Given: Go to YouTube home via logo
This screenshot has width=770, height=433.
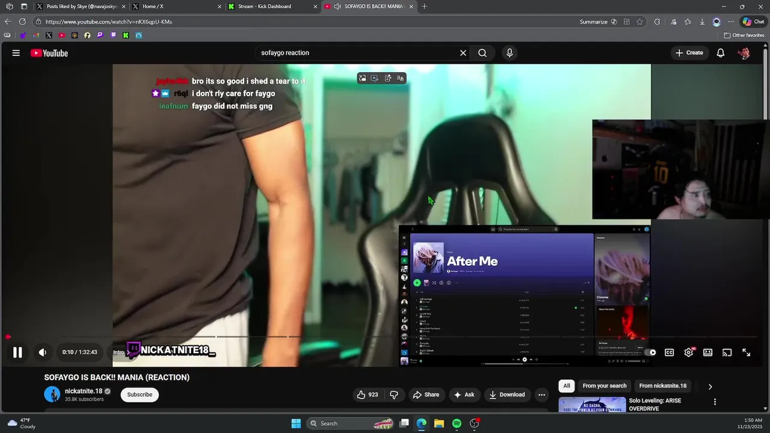Looking at the screenshot, I should coord(49,53).
